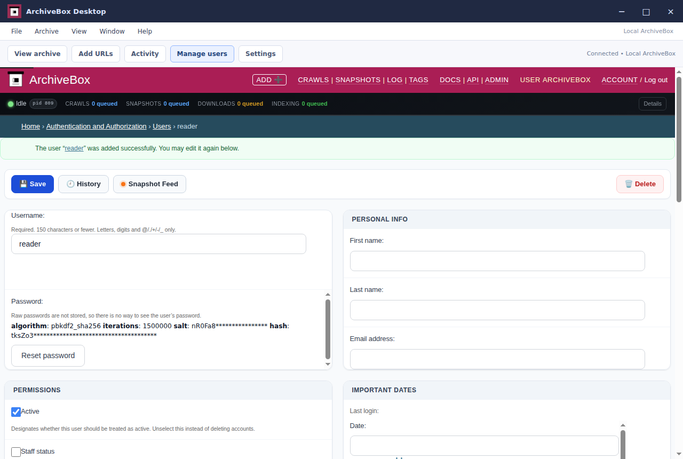
Task: Save the user with the Save button
Action: pyautogui.click(x=33, y=184)
